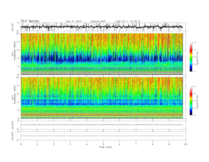
Task: Click the time axis tick label '2'
Action: [54, 144]
